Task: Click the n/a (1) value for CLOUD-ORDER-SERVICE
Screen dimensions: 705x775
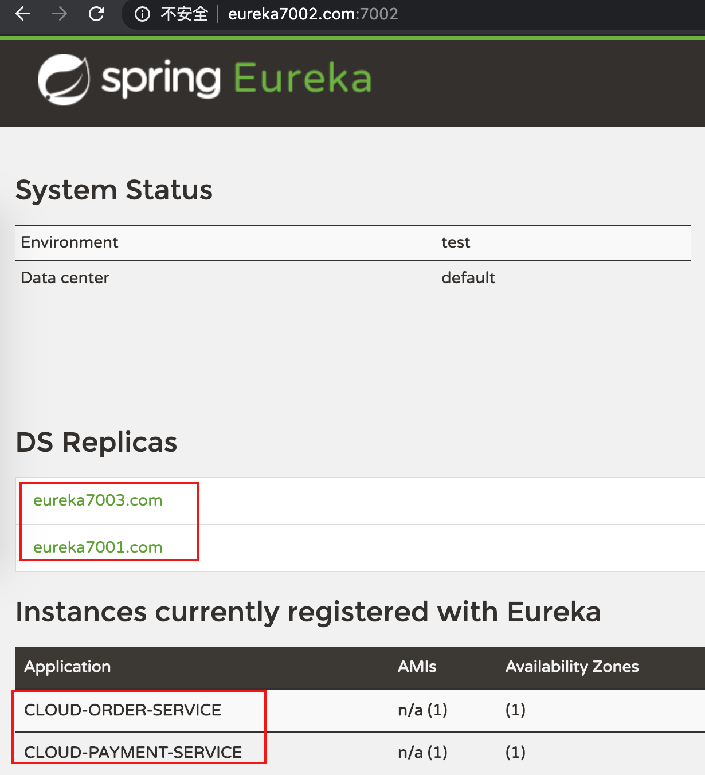Action: point(422,710)
